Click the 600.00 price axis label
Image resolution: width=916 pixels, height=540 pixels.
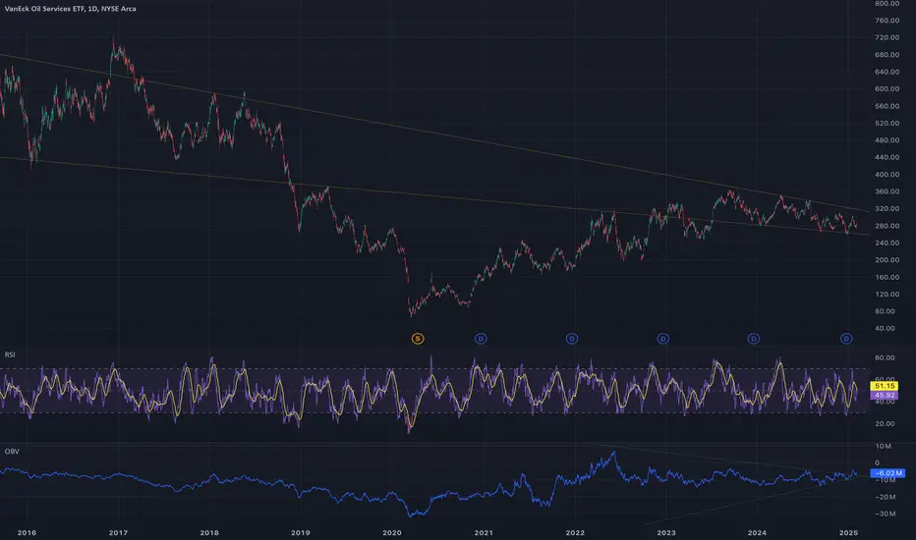[887, 88]
